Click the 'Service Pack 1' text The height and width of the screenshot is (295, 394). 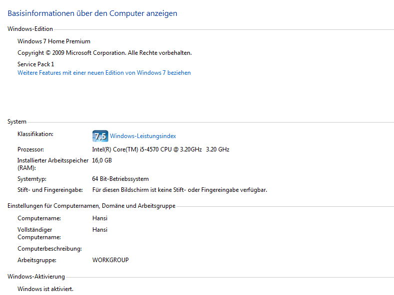click(35, 64)
